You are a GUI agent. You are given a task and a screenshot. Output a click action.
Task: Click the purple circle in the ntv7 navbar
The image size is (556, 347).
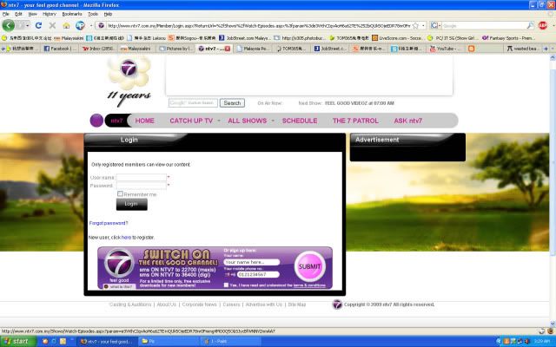pos(96,121)
